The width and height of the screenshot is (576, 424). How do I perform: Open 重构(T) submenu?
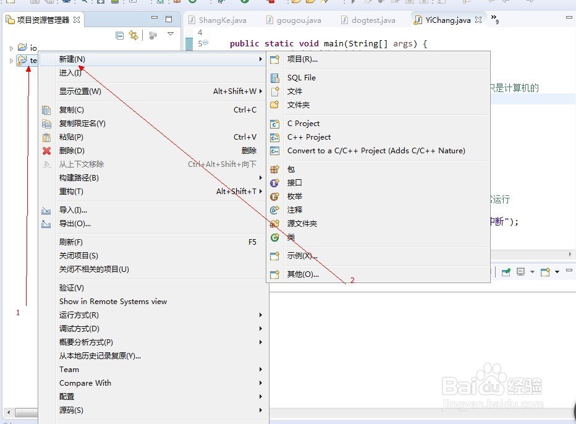(x=152, y=192)
